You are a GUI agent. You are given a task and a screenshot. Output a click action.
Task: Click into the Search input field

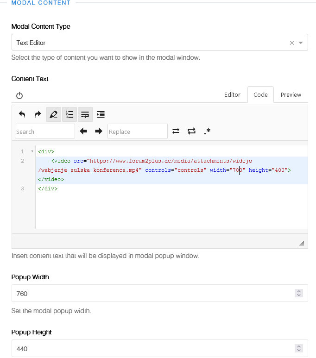click(x=44, y=132)
